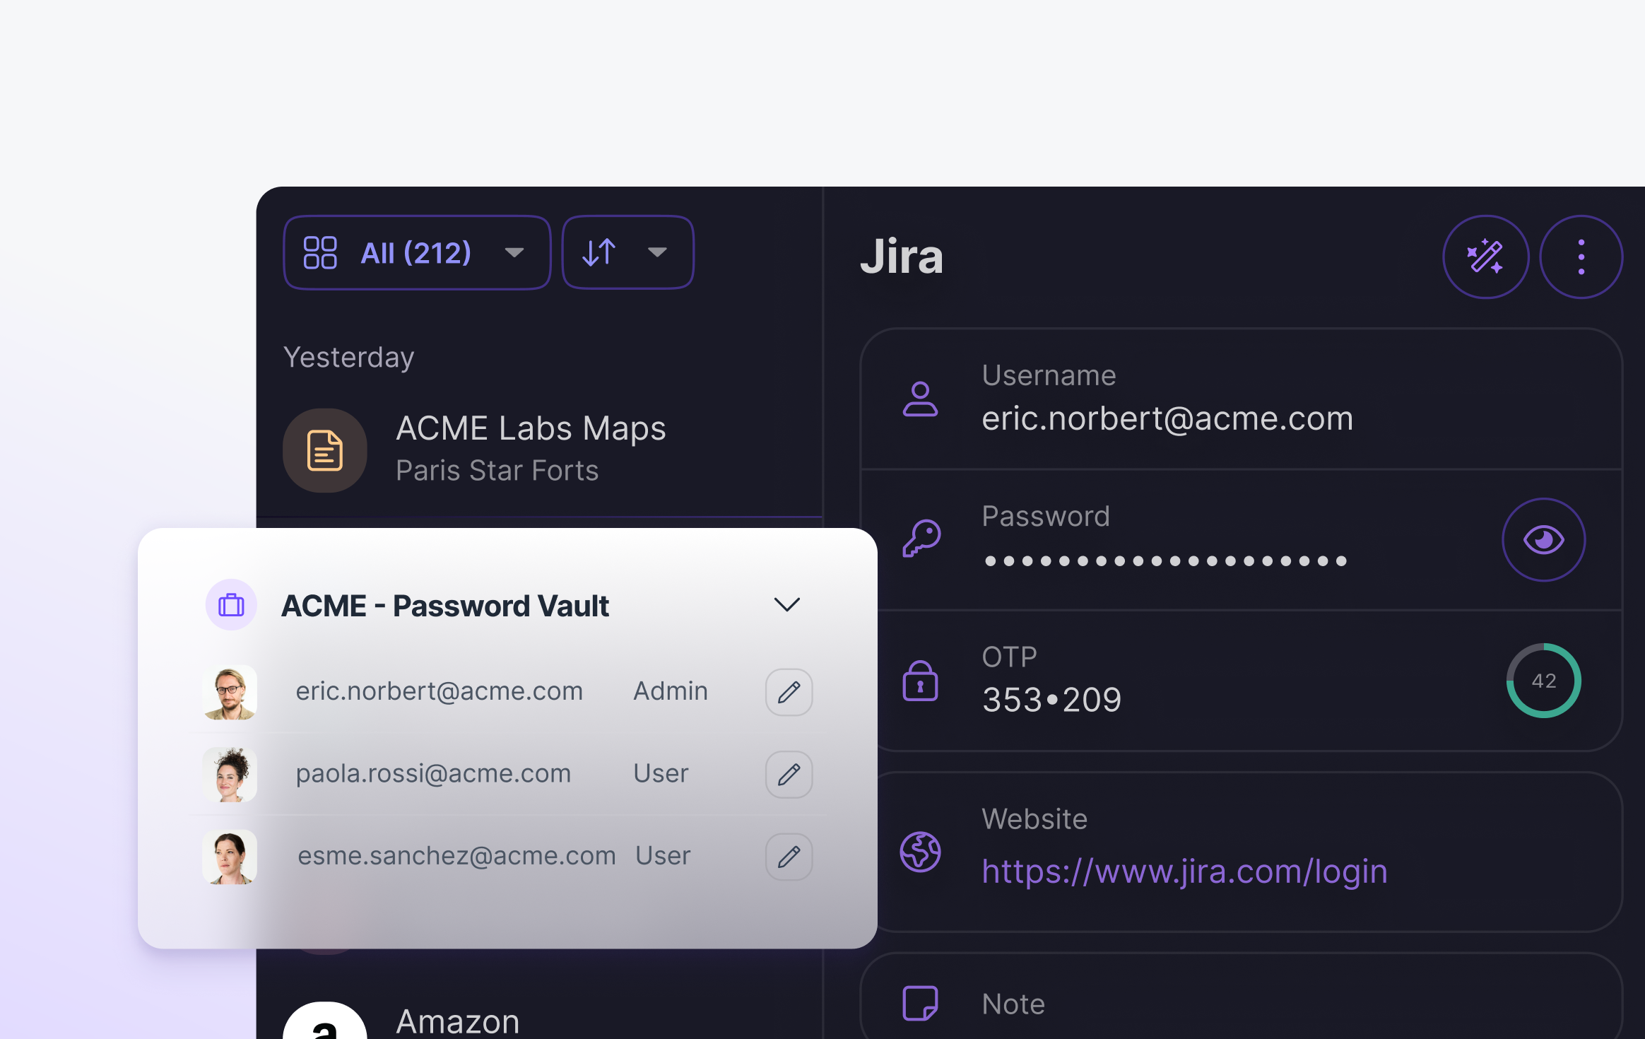Select the Amazon entry in the list
The height and width of the screenshot is (1039, 1645).
click(458, 1021)
